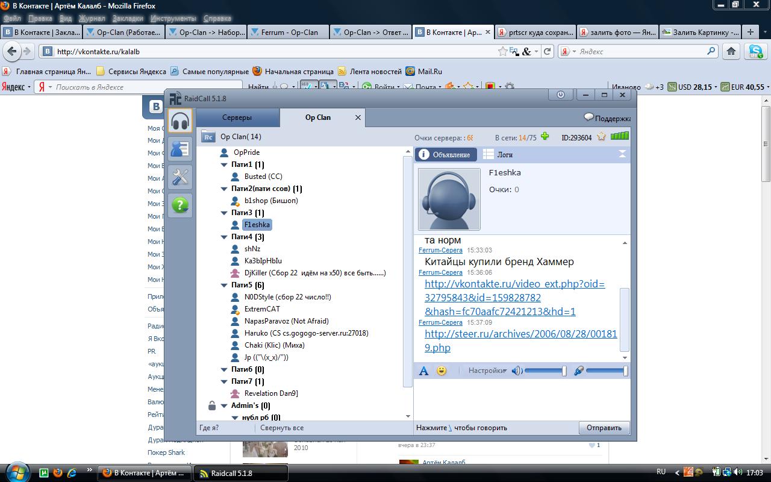The height and width of the screenshot is (482, 771).
Task: Click the locked padlock beside Admin's channel
Action: coord(212,405)
